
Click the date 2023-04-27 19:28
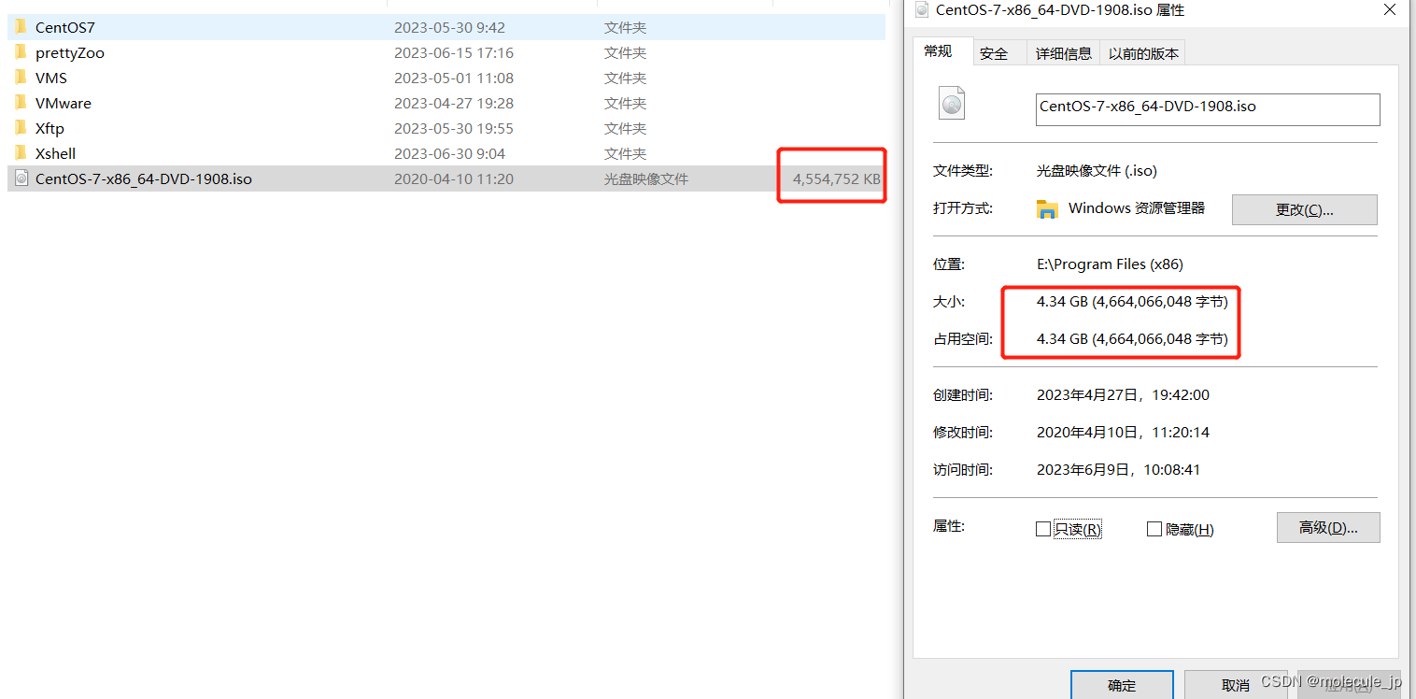(x=454, y=103)
